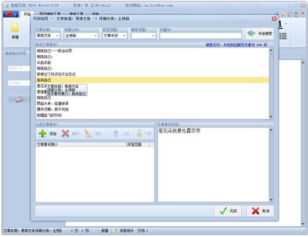The width and height of the screenshot is (308, 237).
Task: Open the detailed category dropdown
Action: click(81, 36)
